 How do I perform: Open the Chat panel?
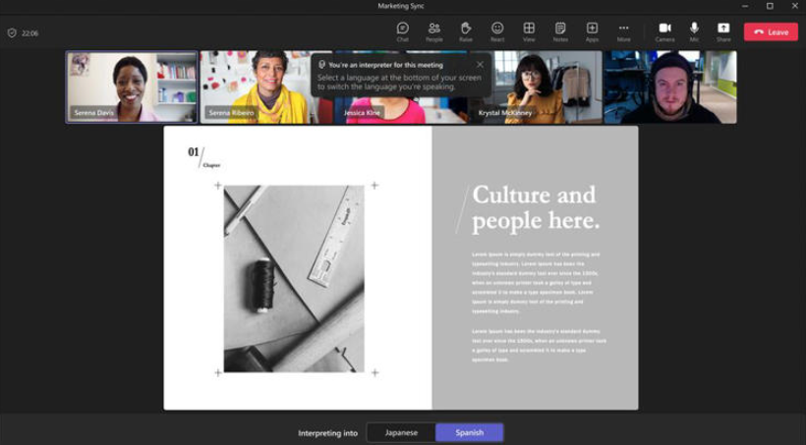(402, 31)
